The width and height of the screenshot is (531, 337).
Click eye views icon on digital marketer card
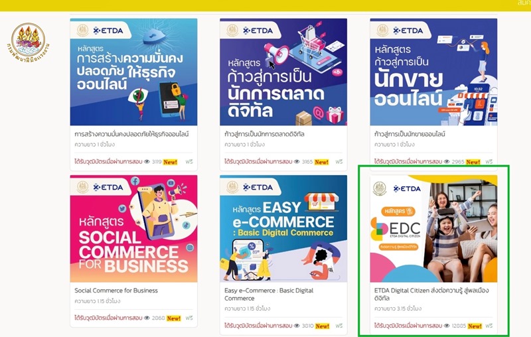click(297, 162)
